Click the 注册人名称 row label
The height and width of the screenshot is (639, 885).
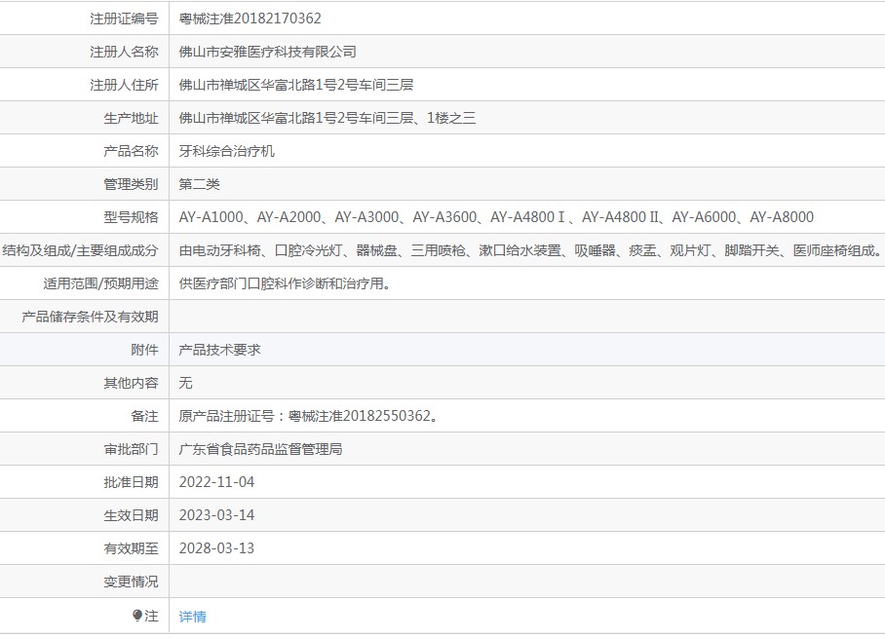[124, 52]
